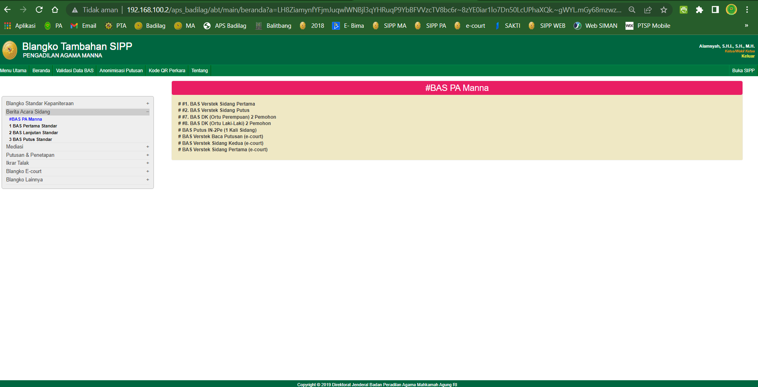
Task: Open the Anonimisasi Putusan menu
Action: [x=121, y=71]
